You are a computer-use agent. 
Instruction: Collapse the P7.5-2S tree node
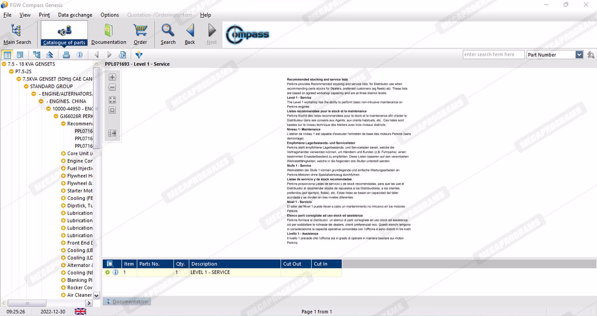point(11,72)
